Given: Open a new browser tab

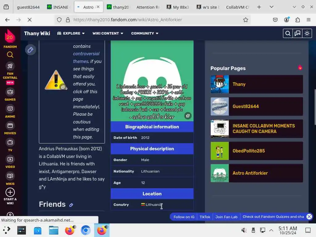Looking at the screenshot, I should tap(259, 7).
